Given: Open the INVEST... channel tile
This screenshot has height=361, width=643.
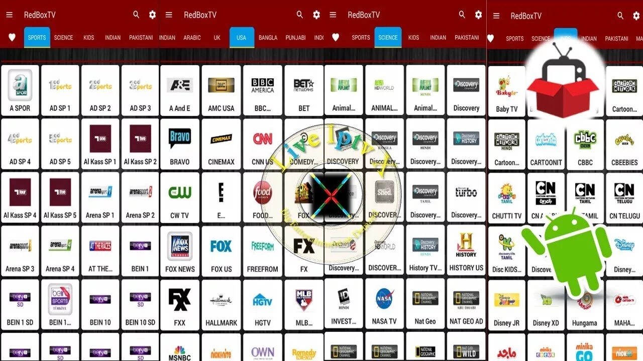Looking at the screenshot, I should coord(344,304).
